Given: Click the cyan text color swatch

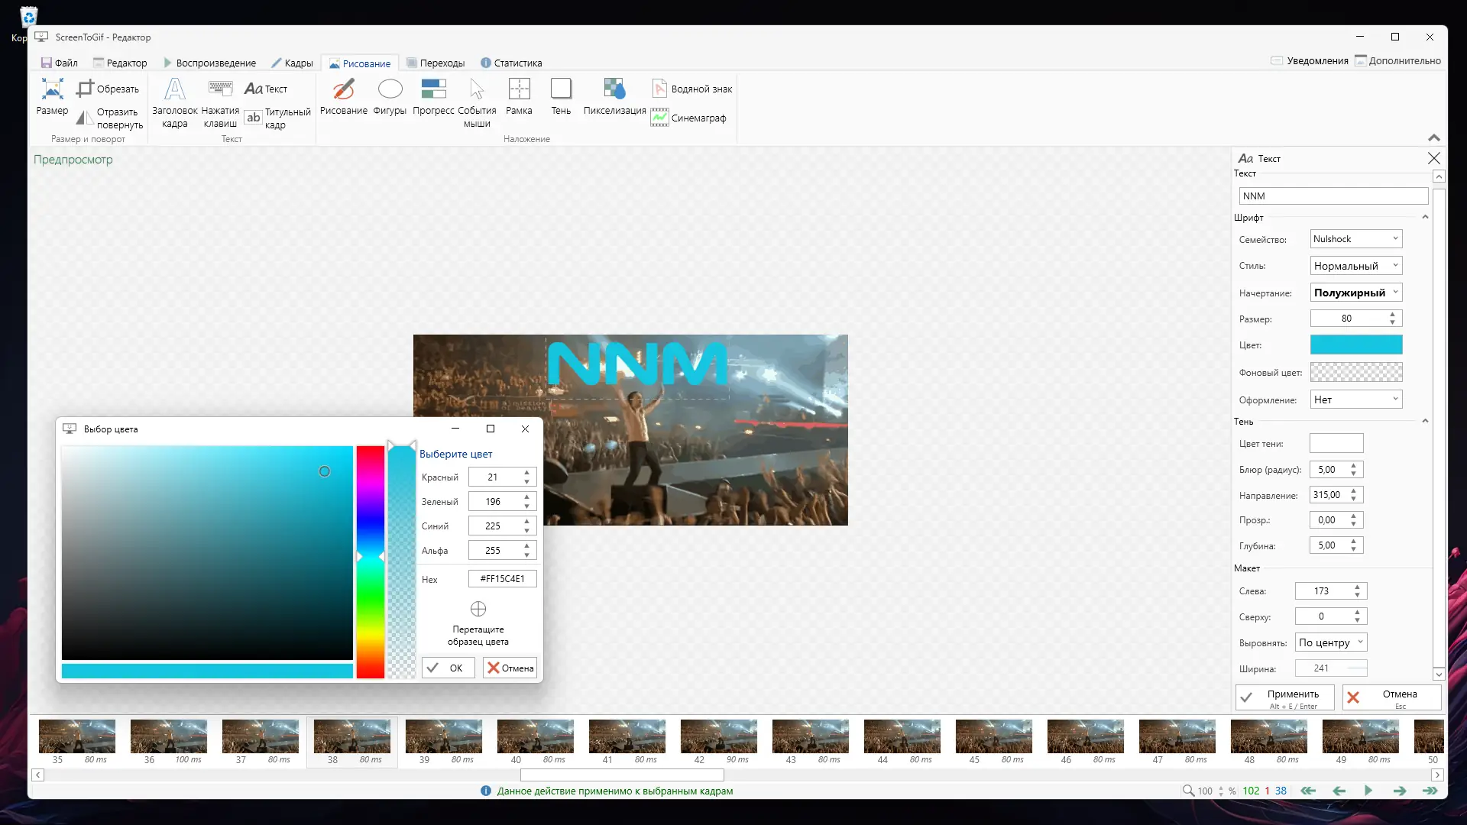Looking at the screenshot, I should (1356, 345).
